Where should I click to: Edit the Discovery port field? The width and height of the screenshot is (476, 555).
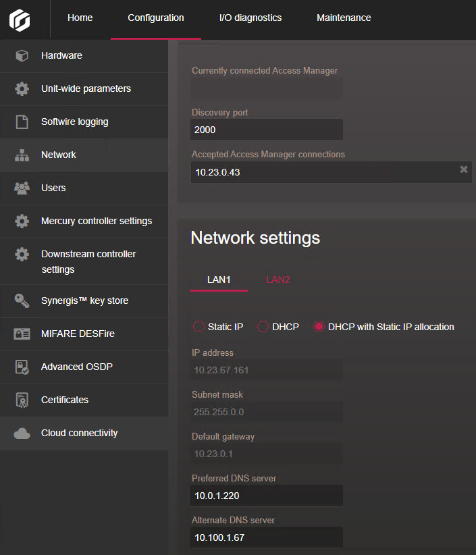266,130
